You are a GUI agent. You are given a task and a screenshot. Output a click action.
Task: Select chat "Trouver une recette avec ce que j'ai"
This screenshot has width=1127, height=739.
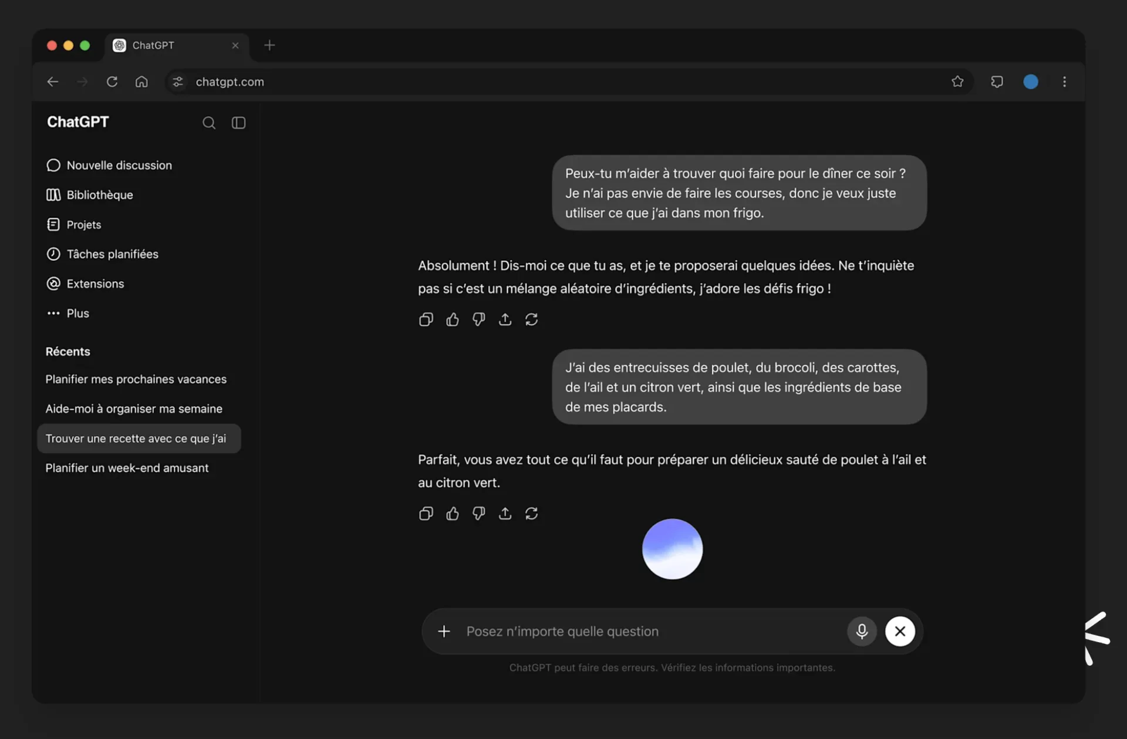coord(139,438)
